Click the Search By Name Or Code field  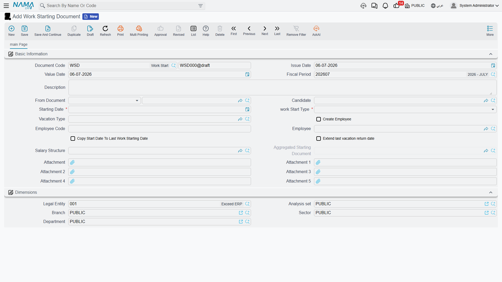click(x=122, y=6)
